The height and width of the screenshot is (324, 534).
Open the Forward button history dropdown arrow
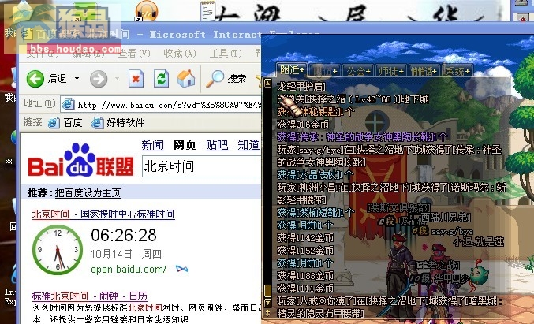click(x=118, y=79)
